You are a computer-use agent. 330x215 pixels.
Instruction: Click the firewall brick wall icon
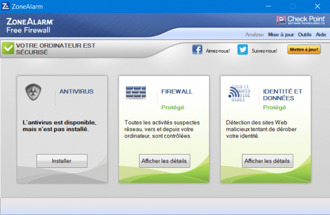136,91
